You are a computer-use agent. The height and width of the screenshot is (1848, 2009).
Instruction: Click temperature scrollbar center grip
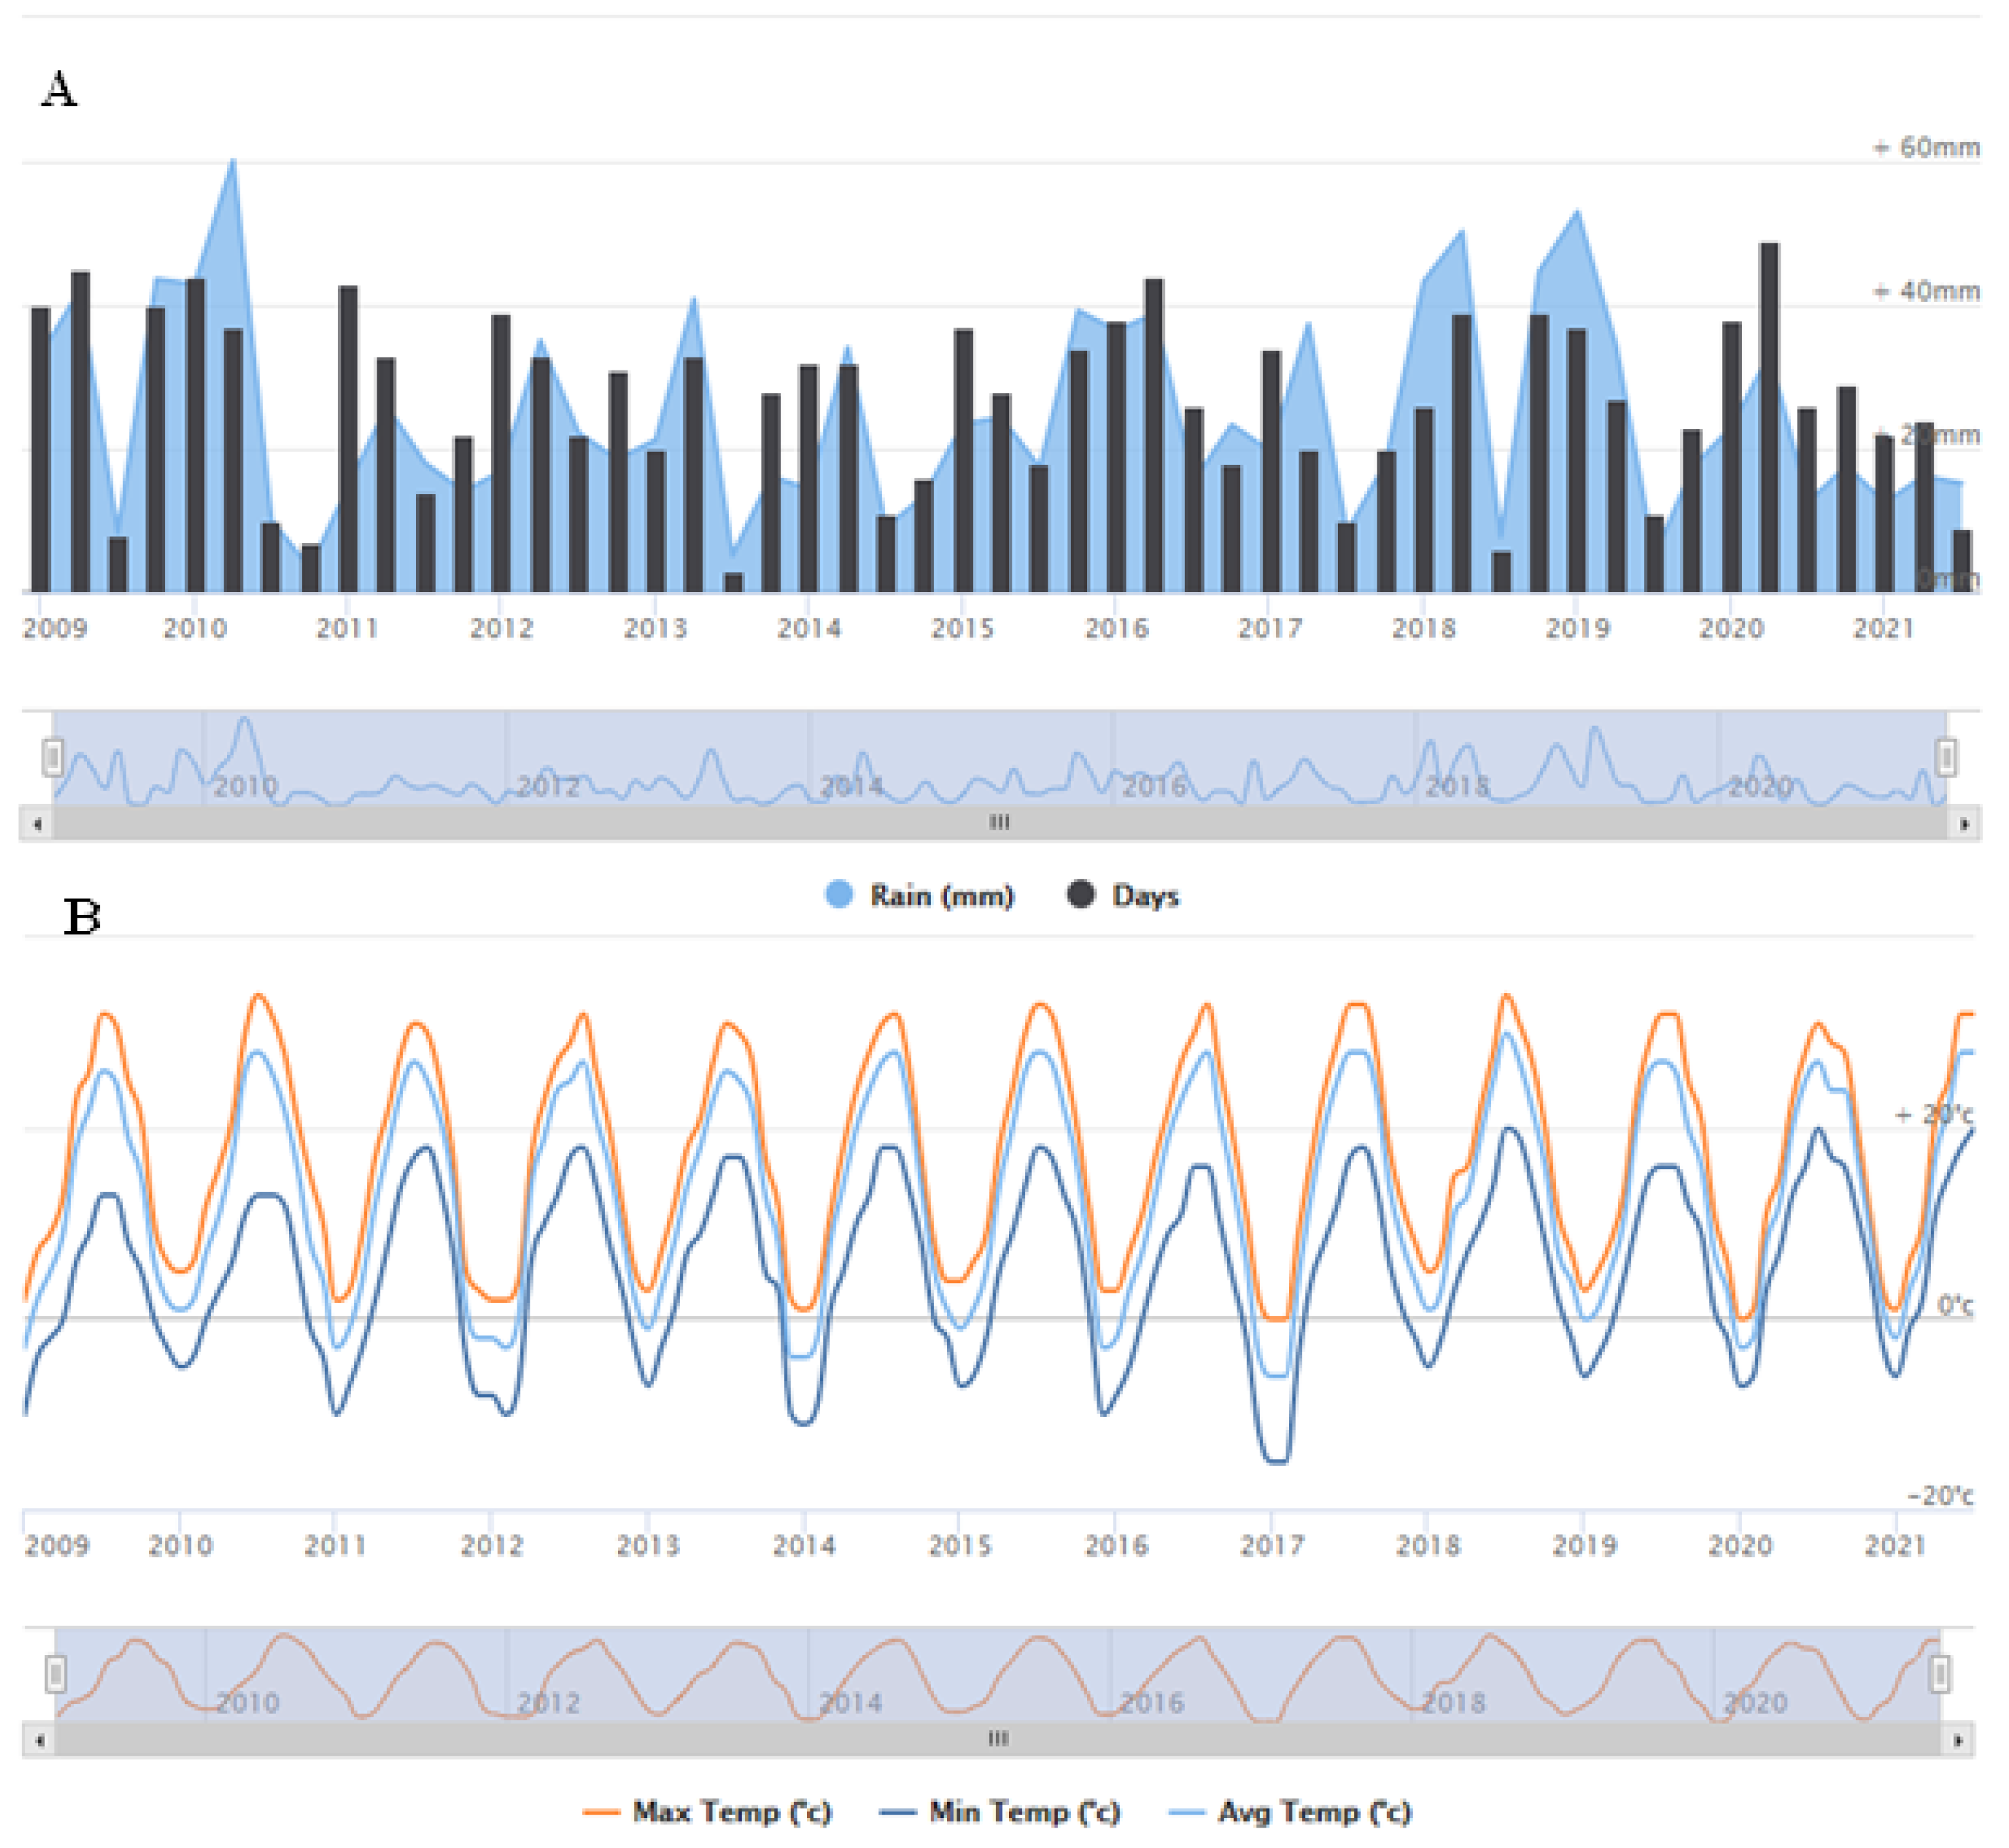point(999,1739)
